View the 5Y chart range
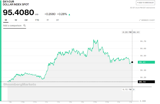This screenshot has width=160, height=104. point(57,20)
